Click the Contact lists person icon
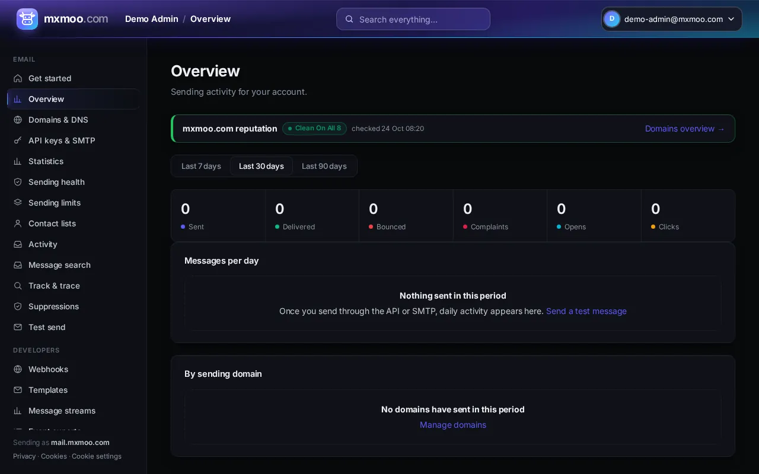This screenshot has width=759, height=474. pos(18,223)
